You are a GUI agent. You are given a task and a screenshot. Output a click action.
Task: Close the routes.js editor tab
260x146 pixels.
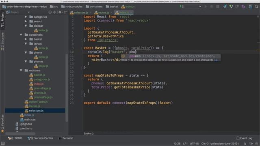[x=111, y=13]
